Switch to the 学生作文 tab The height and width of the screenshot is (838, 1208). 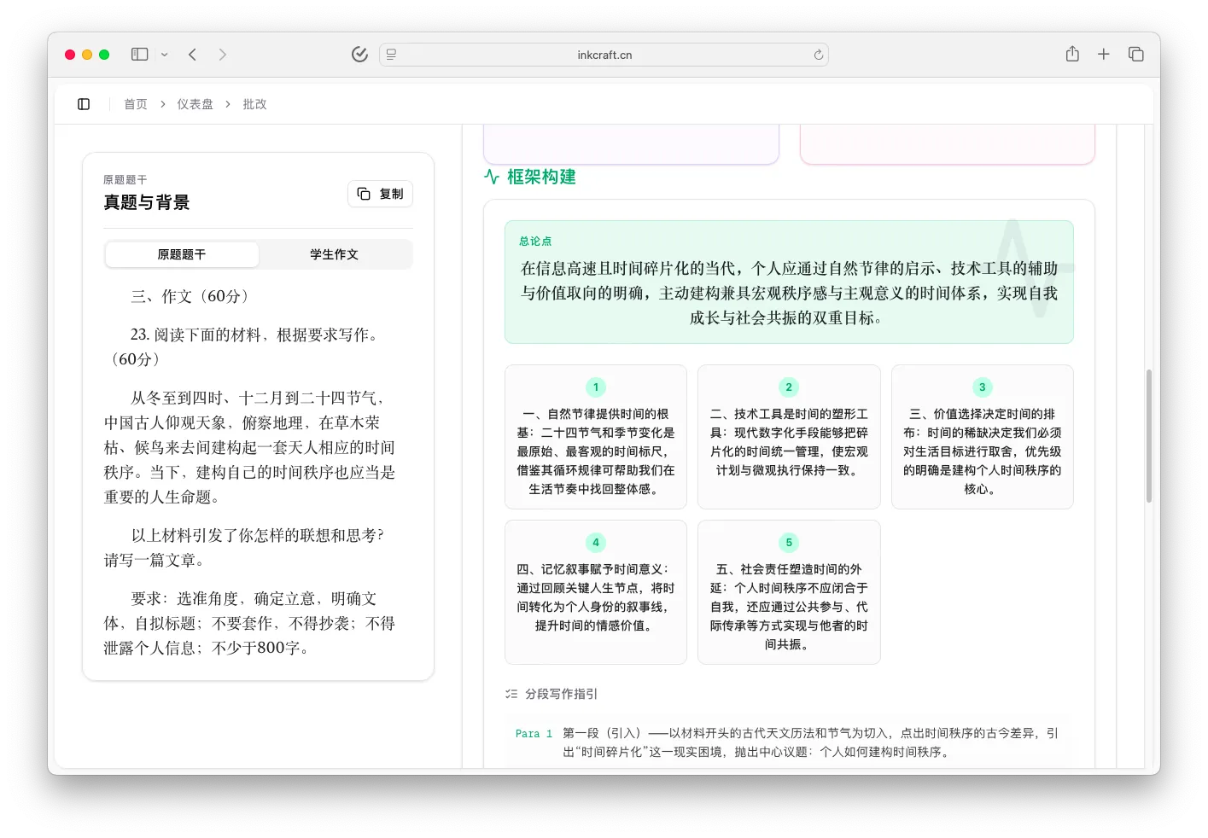coord(335,254)
